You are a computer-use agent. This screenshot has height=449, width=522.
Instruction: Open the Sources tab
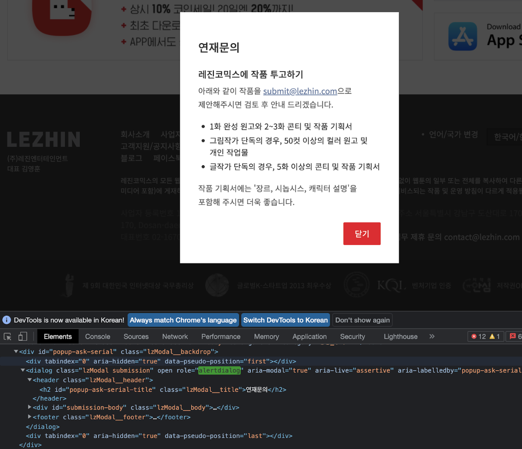coord(136,337)
